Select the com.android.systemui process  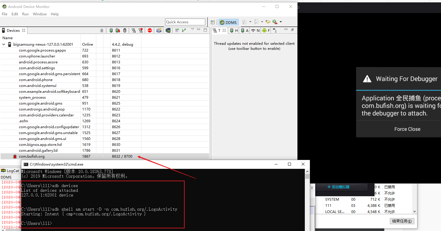105,85
